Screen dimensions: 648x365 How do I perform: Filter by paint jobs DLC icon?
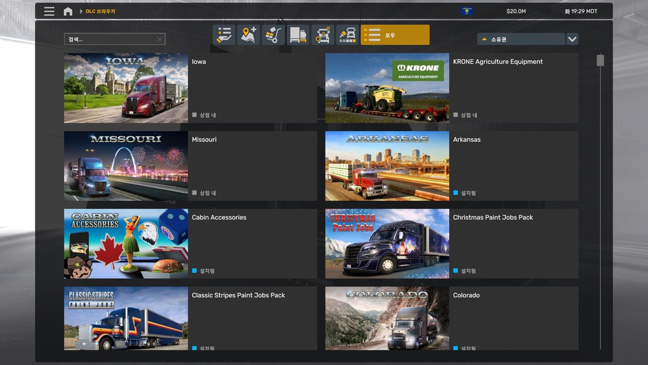pos(347,35)
